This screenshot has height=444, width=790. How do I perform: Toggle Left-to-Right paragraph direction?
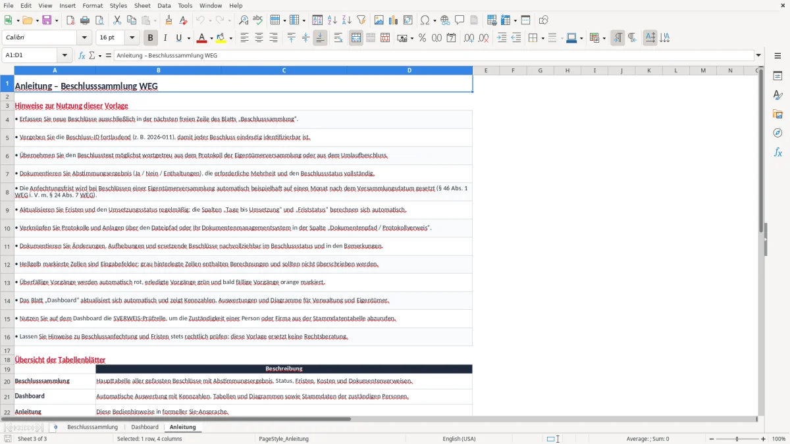point(618,38)
